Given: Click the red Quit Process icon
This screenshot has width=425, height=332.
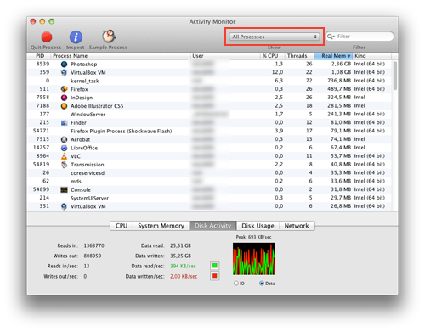Looking at the screenshot, I should tap(47, 37).
